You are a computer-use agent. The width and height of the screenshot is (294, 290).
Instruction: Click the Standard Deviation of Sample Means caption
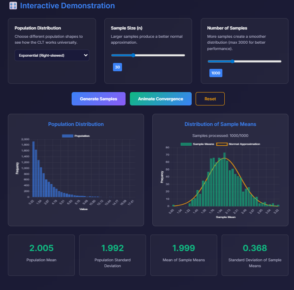coord(255,263)
